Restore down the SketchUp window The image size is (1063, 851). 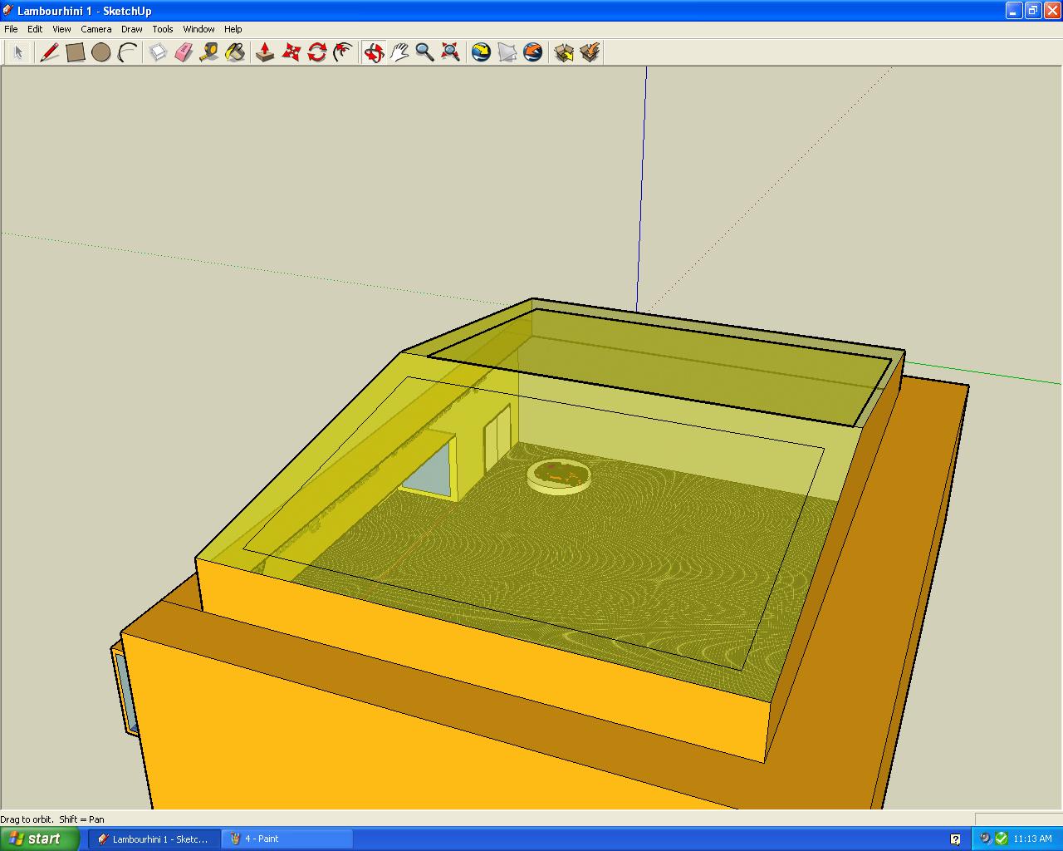click(x=1032, y=11)
